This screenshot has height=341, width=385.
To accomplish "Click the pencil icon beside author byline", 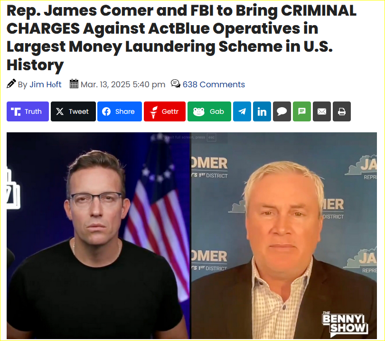I will point(11,83).
